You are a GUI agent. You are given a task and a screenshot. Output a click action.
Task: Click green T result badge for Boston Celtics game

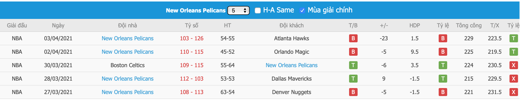(x=353, y=65)
